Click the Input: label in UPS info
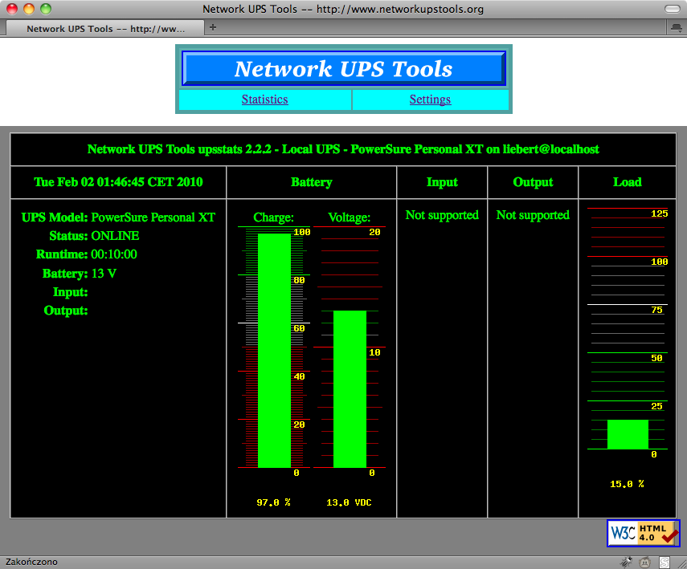Image resolution: width=687 pixels, height=569 pixels. click(70, 292)
